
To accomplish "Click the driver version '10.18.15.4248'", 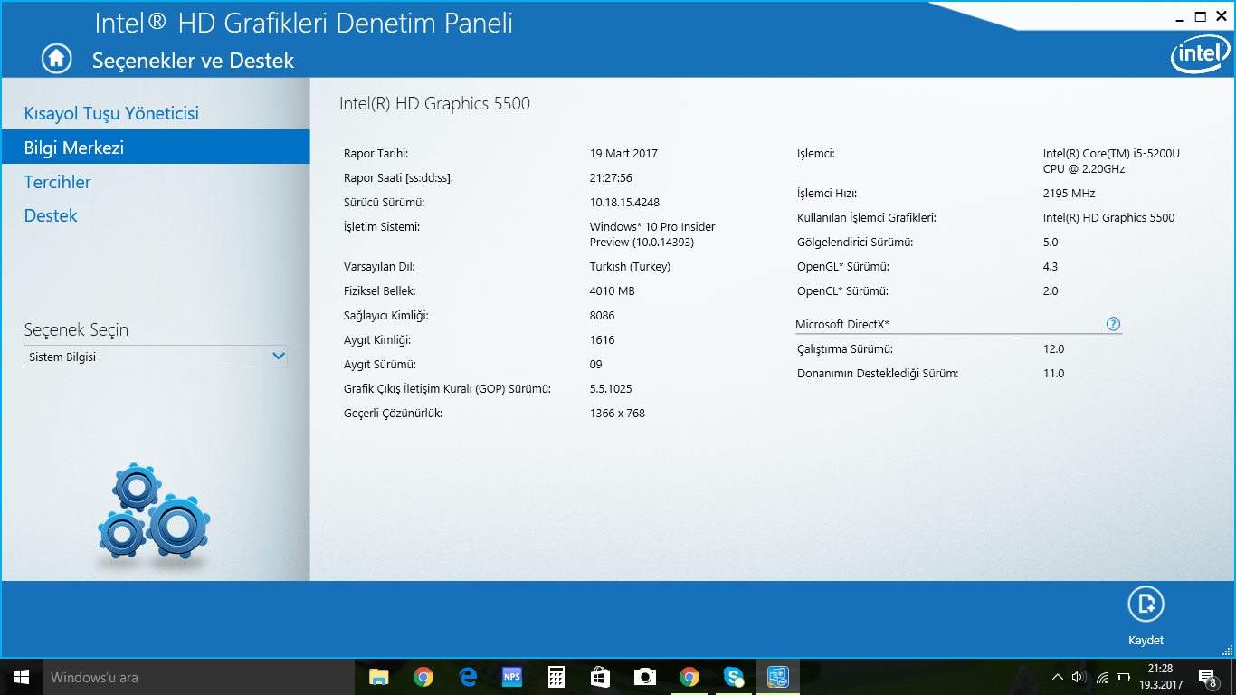I will 624,202.
